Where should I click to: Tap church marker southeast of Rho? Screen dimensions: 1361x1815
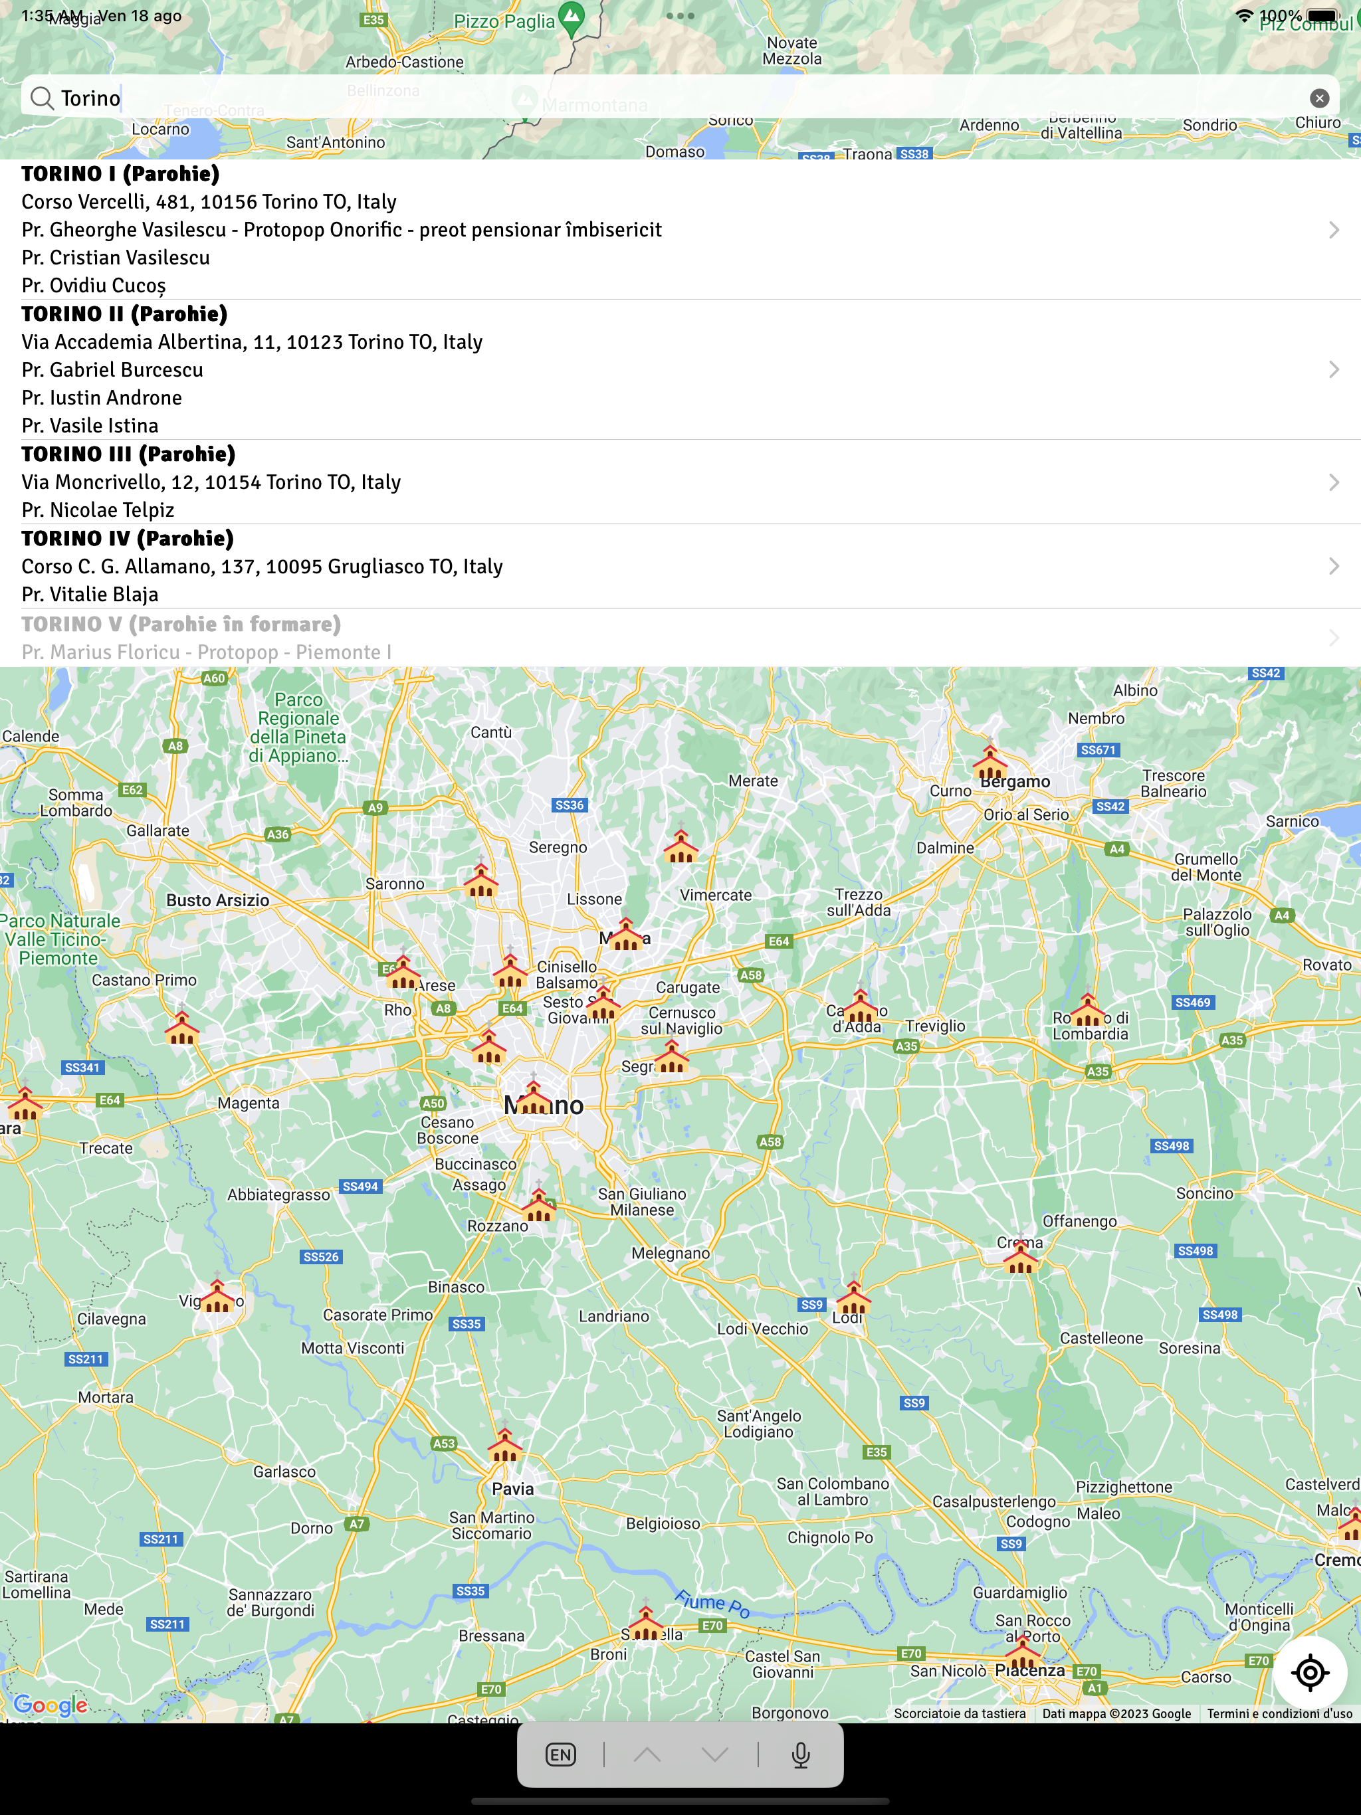coord(488,1046)
